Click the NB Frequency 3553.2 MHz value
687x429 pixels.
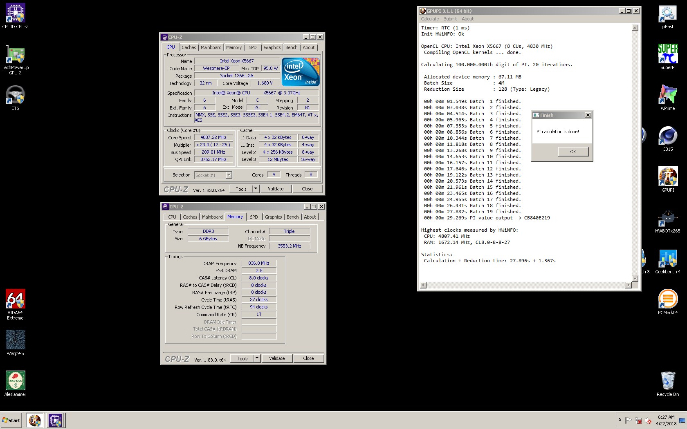(290, 246)
